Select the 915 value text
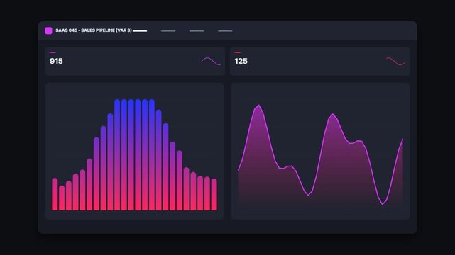Screen dimensions: 455x255 click(56, 61)
